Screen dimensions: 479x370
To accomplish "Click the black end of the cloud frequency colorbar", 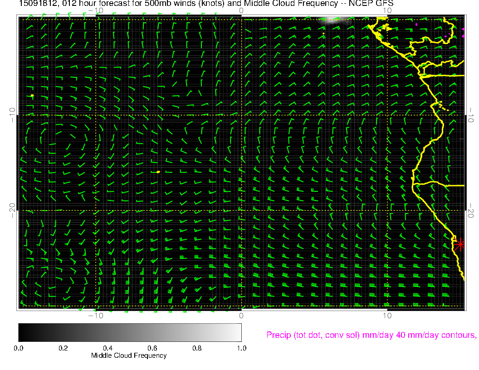I will (x=21, y=332).
